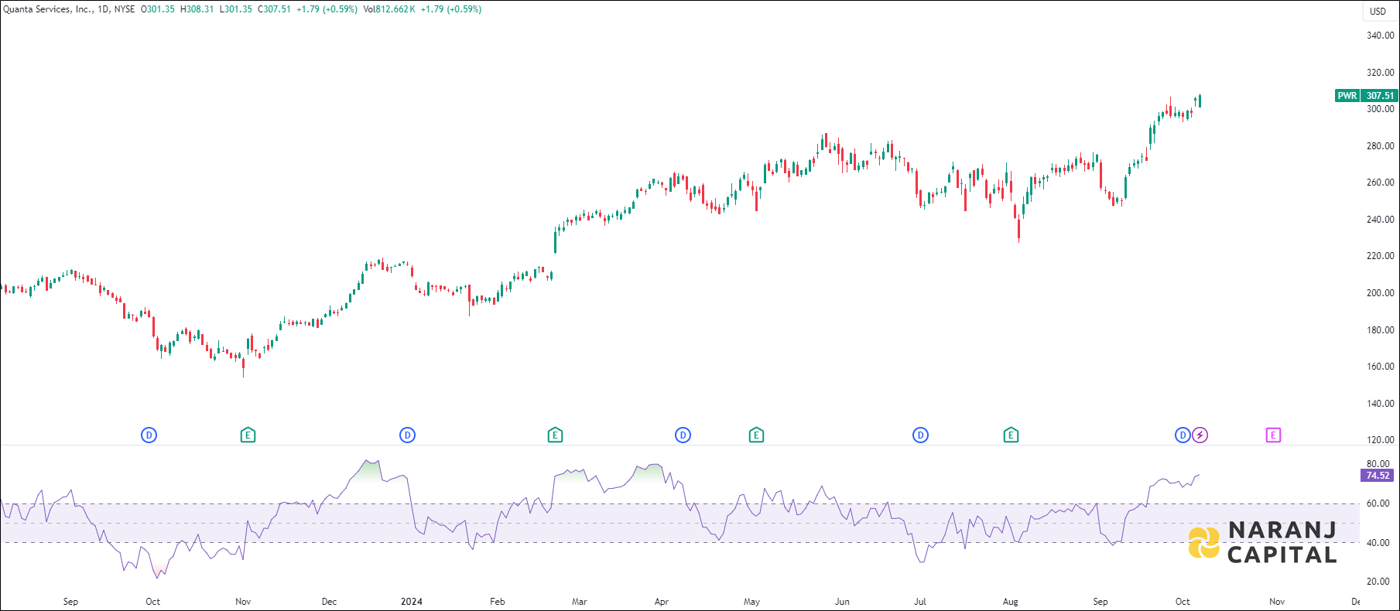
Task: Click the earnings marker in late February
Action: pos(555,435)
